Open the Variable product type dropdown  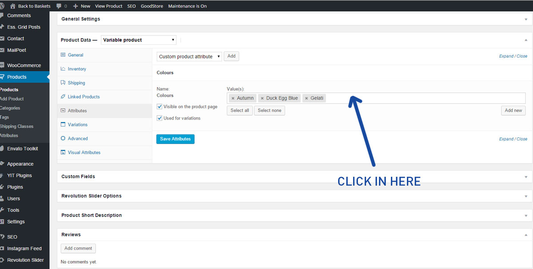pos(139,40)
